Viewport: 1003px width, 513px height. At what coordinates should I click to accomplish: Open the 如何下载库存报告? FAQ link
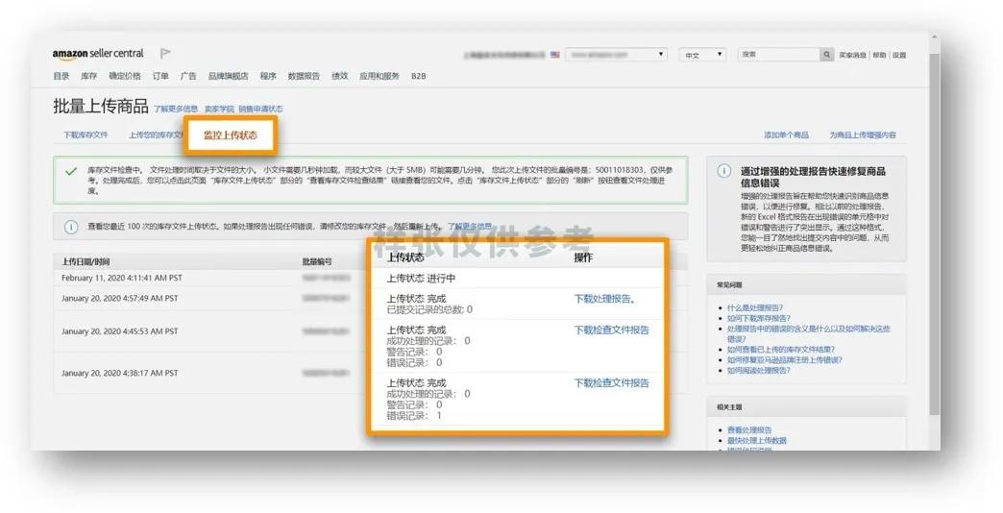(759, 318)
